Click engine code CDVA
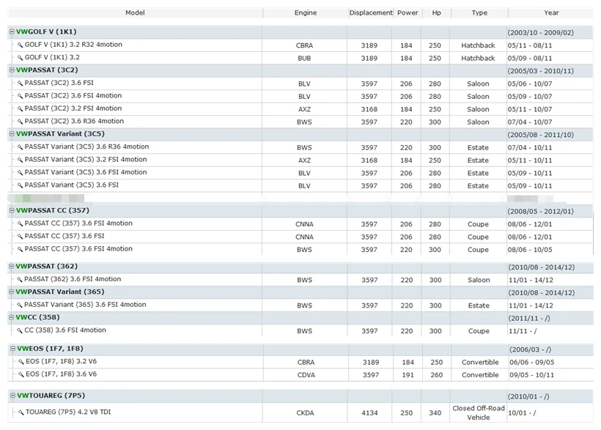 click(306, 375)
